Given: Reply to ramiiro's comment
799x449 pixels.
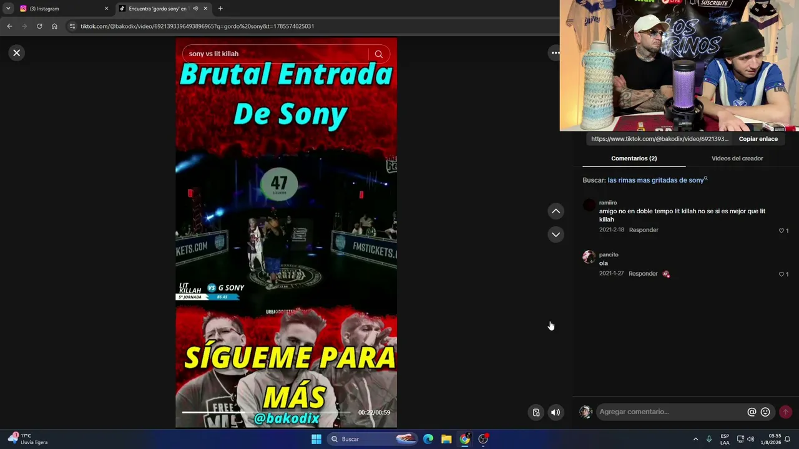Looking at the screenshot, I should (x=644, y=230).
